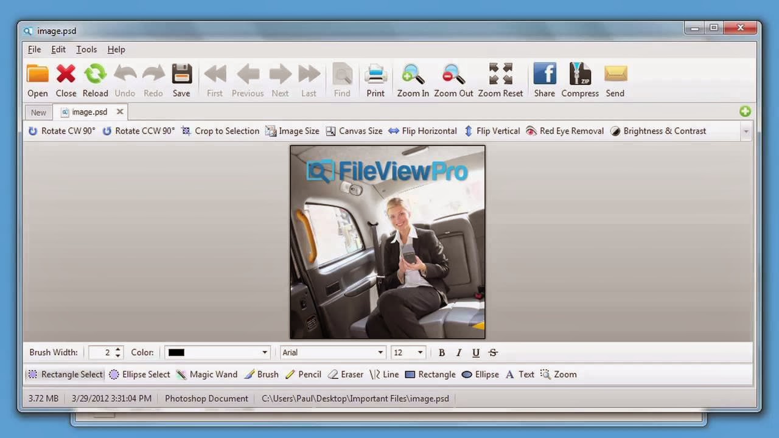Add new tab with green plus
The image size is (779, 438).
(x=745, y=111)
